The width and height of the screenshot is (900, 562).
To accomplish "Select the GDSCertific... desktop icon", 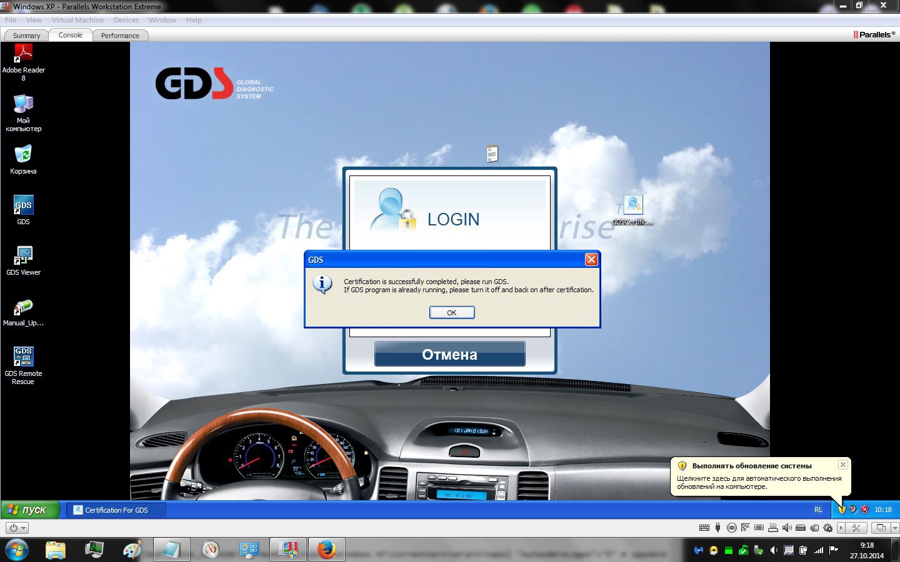I will click(x=632, y=210).
